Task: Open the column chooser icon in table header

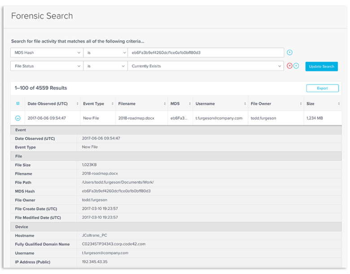Action: 18,103
